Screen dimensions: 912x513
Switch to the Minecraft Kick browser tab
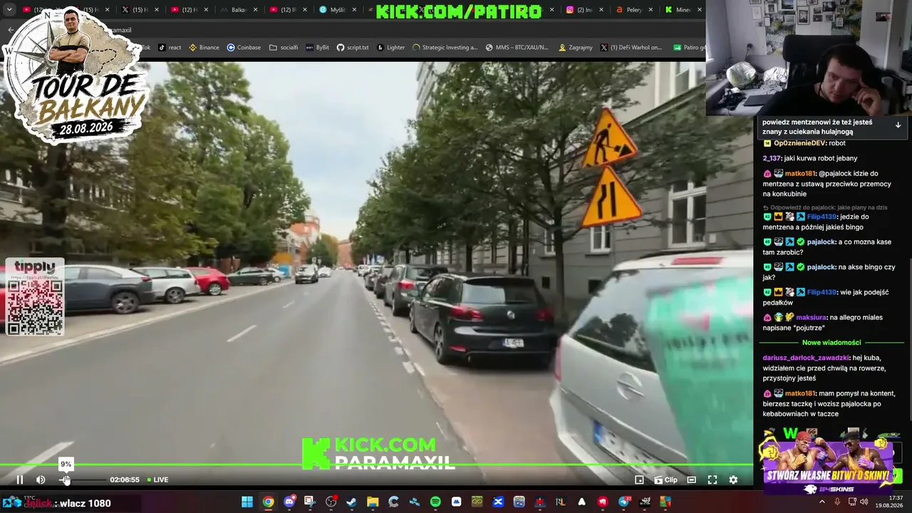[x=683, y=10]
